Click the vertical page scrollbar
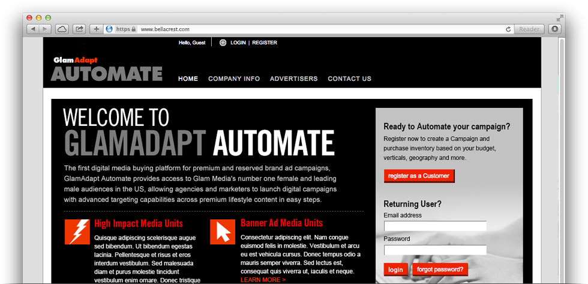The height and width of the screenshot is (284, 588). (x=562, y=161)
